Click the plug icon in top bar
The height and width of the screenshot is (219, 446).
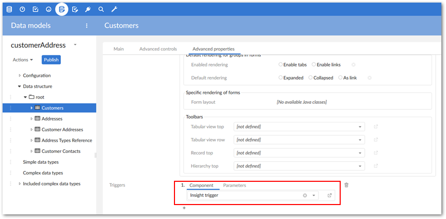[88, 9]
